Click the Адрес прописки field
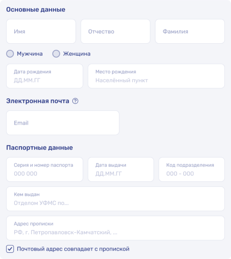 click(x=115, y=228)
